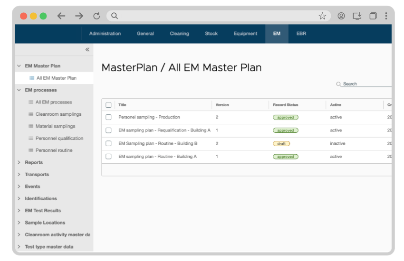Viewport: 404px width, 261px height.
Task: Bookmark page with the star icon
Action: (x=322, y=16)
